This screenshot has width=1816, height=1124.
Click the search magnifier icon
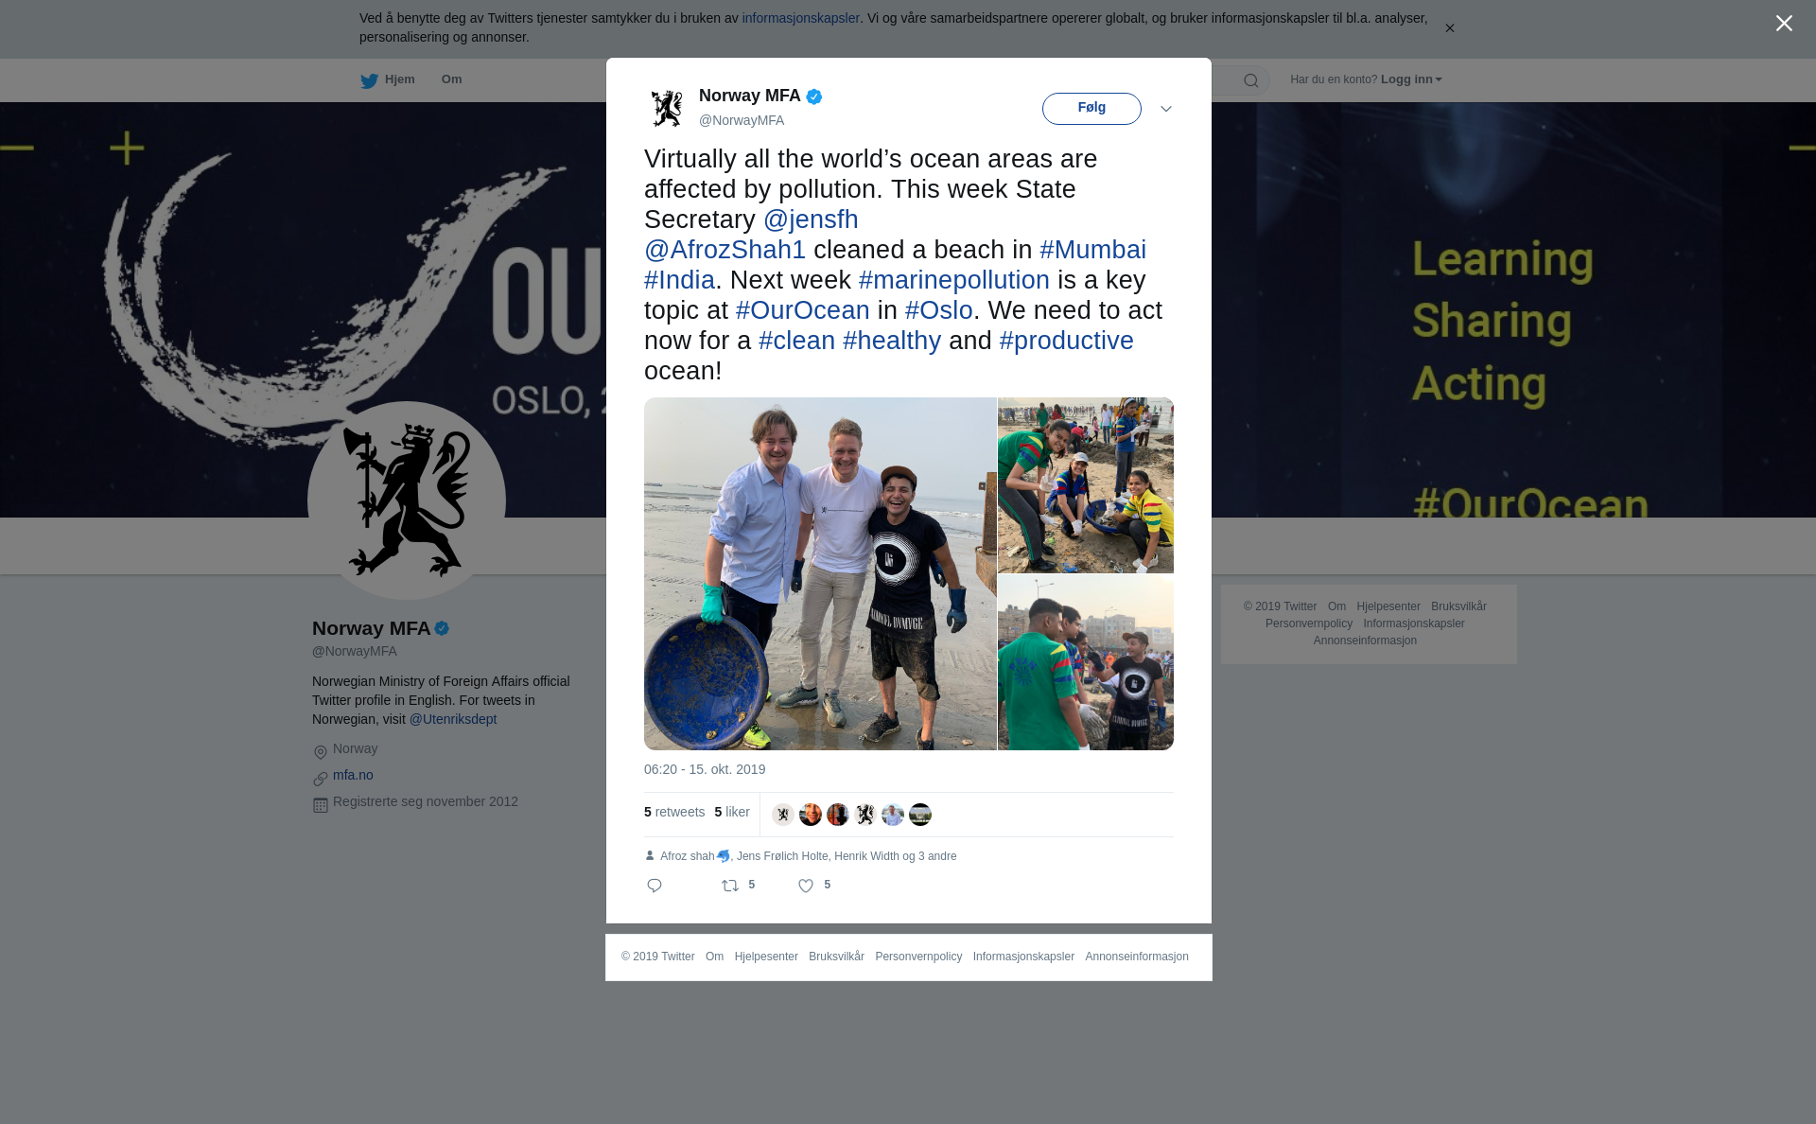click(x=1251, y=80)
